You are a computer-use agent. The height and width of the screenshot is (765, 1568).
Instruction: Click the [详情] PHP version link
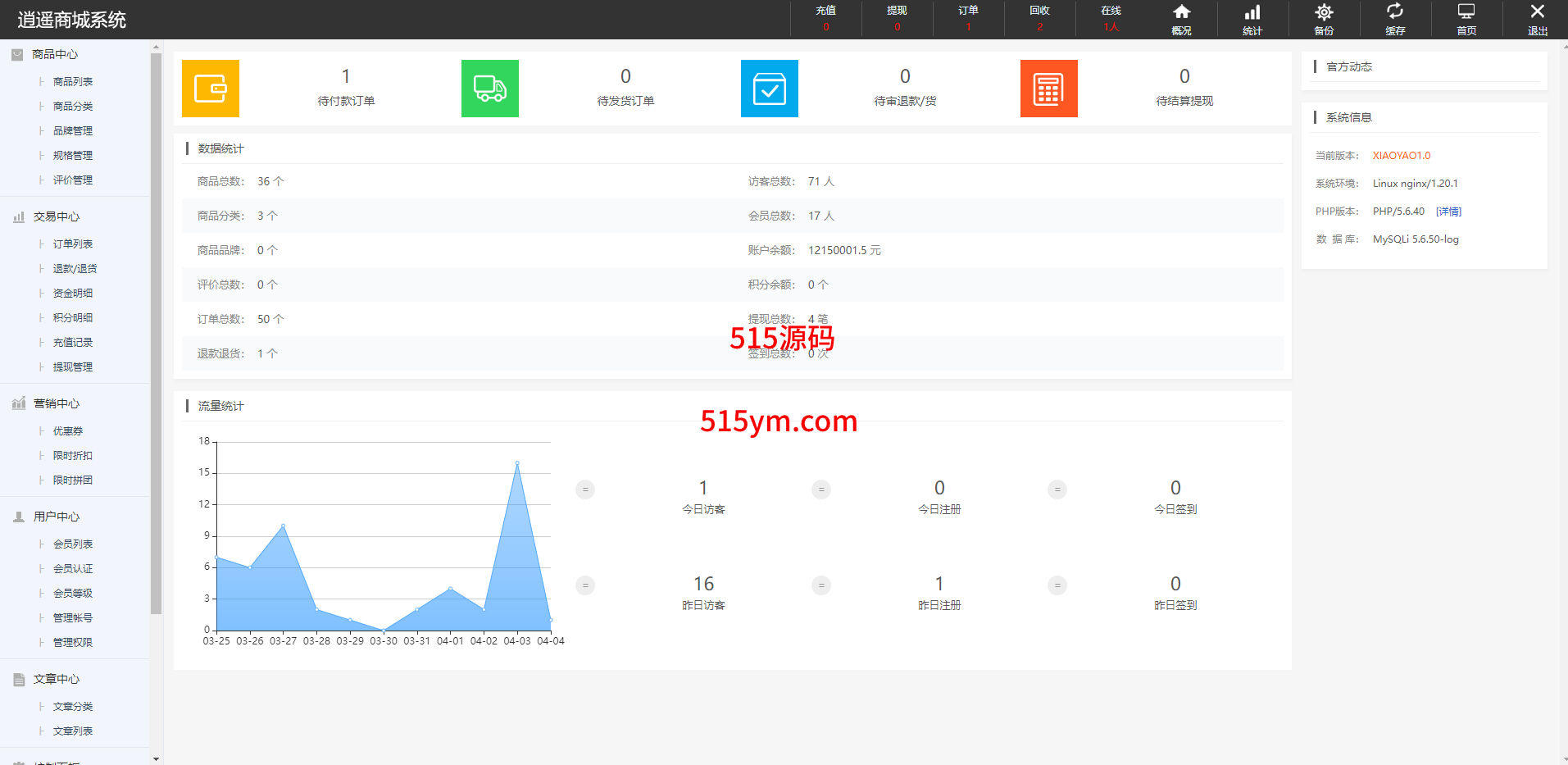1448,212
